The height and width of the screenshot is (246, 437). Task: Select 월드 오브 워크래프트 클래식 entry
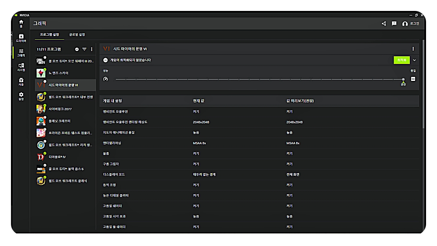tap(65, 180)
